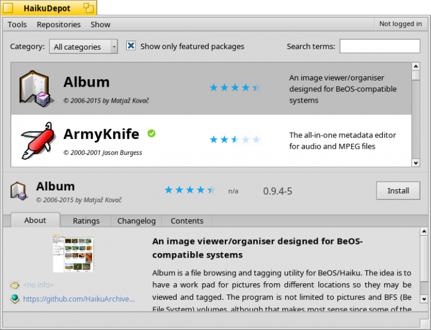Click ArmyKnife's green verified checkmark badge
The width and height of the screenshot is (431, 330).
click(x=151, y=133)
